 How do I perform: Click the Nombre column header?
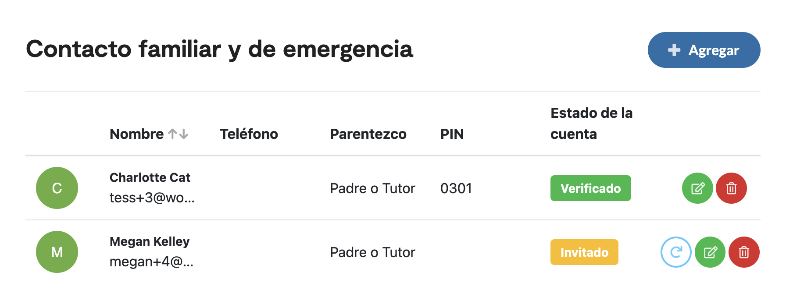pos(137,134)
